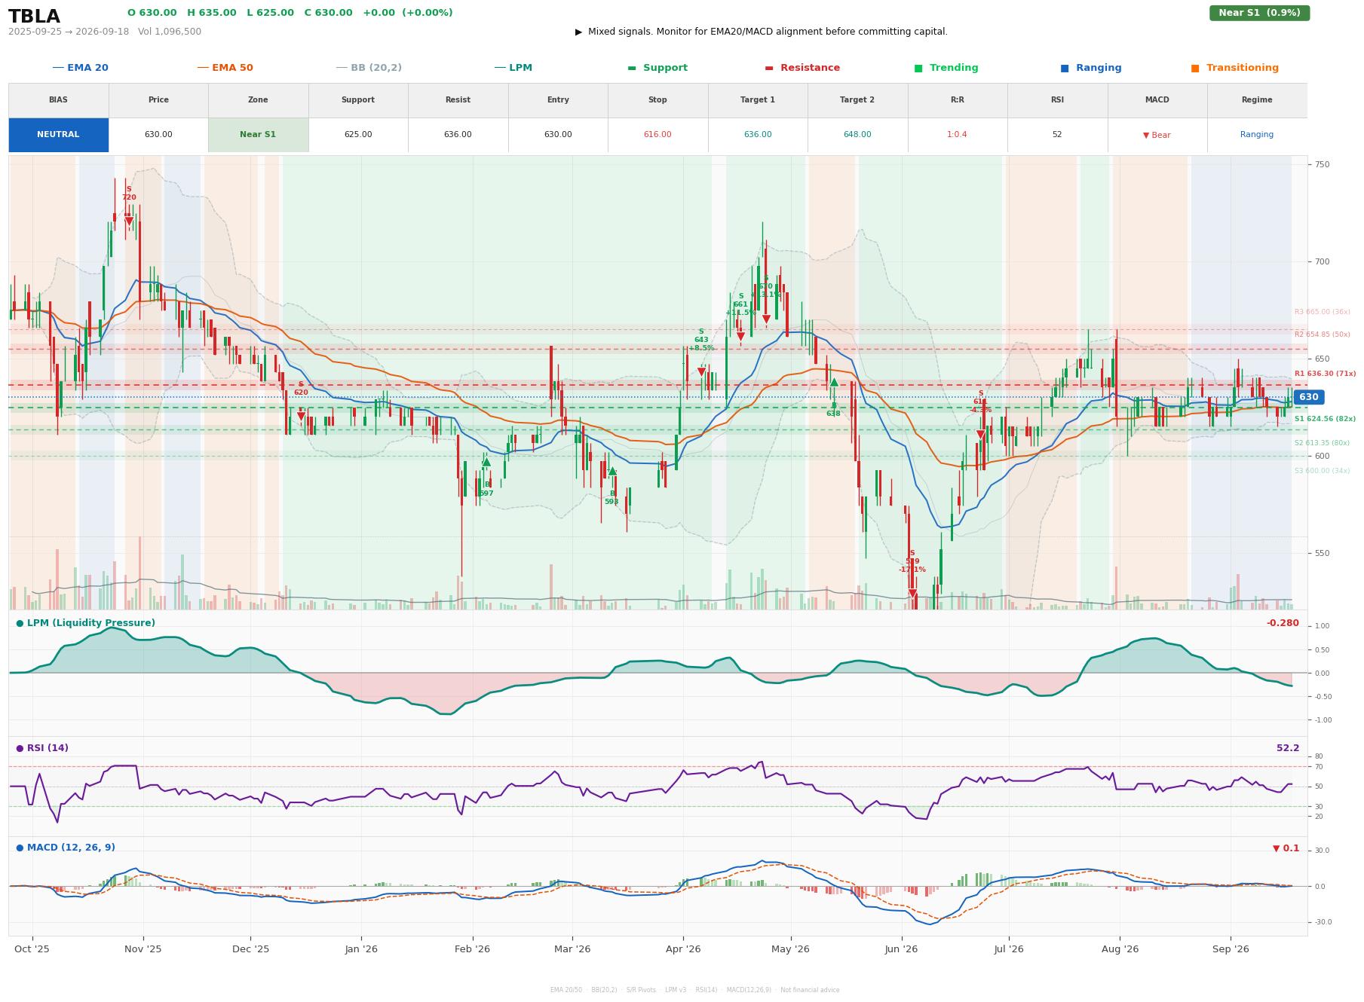Click the S3 600.00 (34x) level label
This screenshot has height=1002, width=1364.
click(x=1322, y=471)
